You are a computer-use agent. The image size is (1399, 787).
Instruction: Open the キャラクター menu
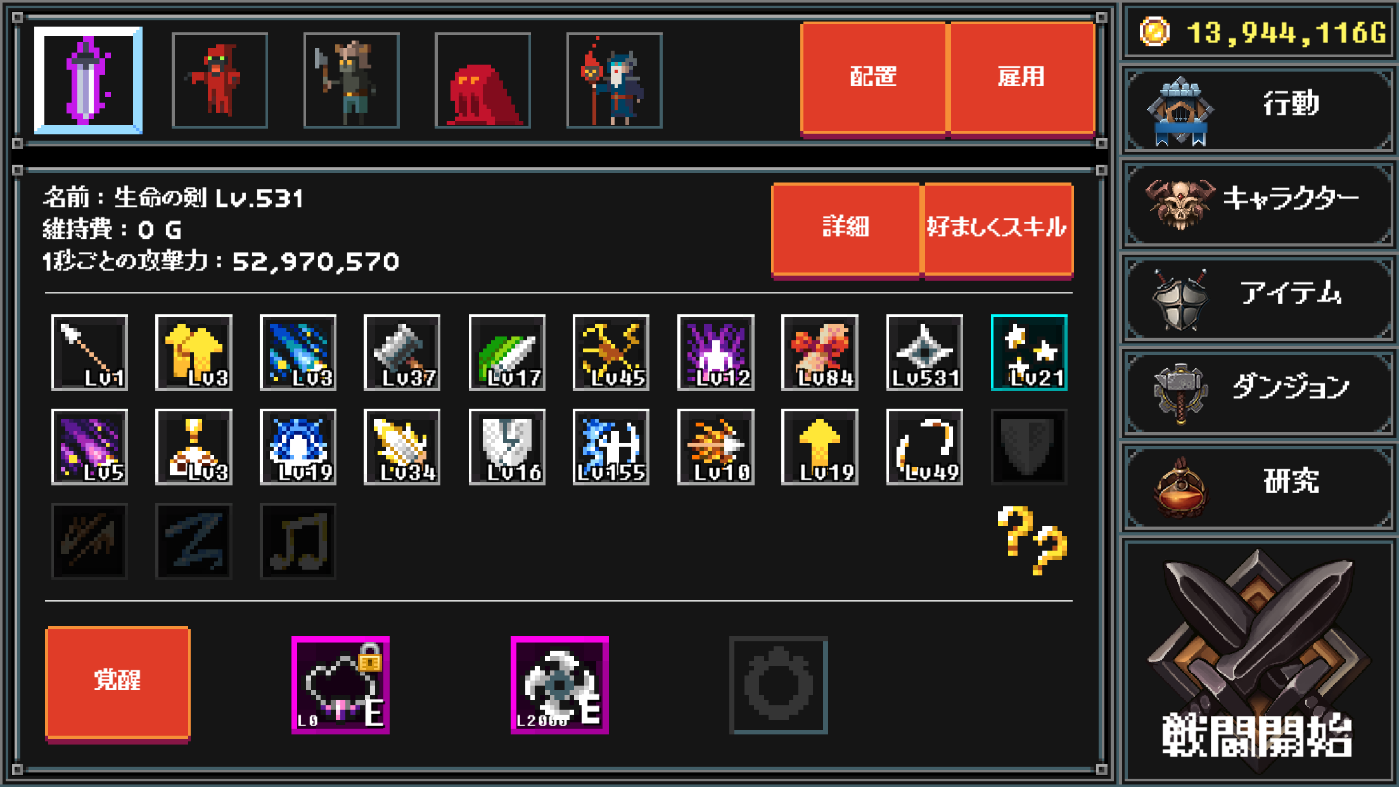[x=1259, y=204]
